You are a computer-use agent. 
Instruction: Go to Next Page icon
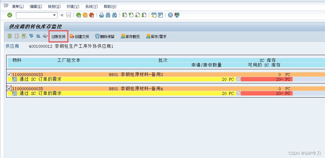point(137,15)
